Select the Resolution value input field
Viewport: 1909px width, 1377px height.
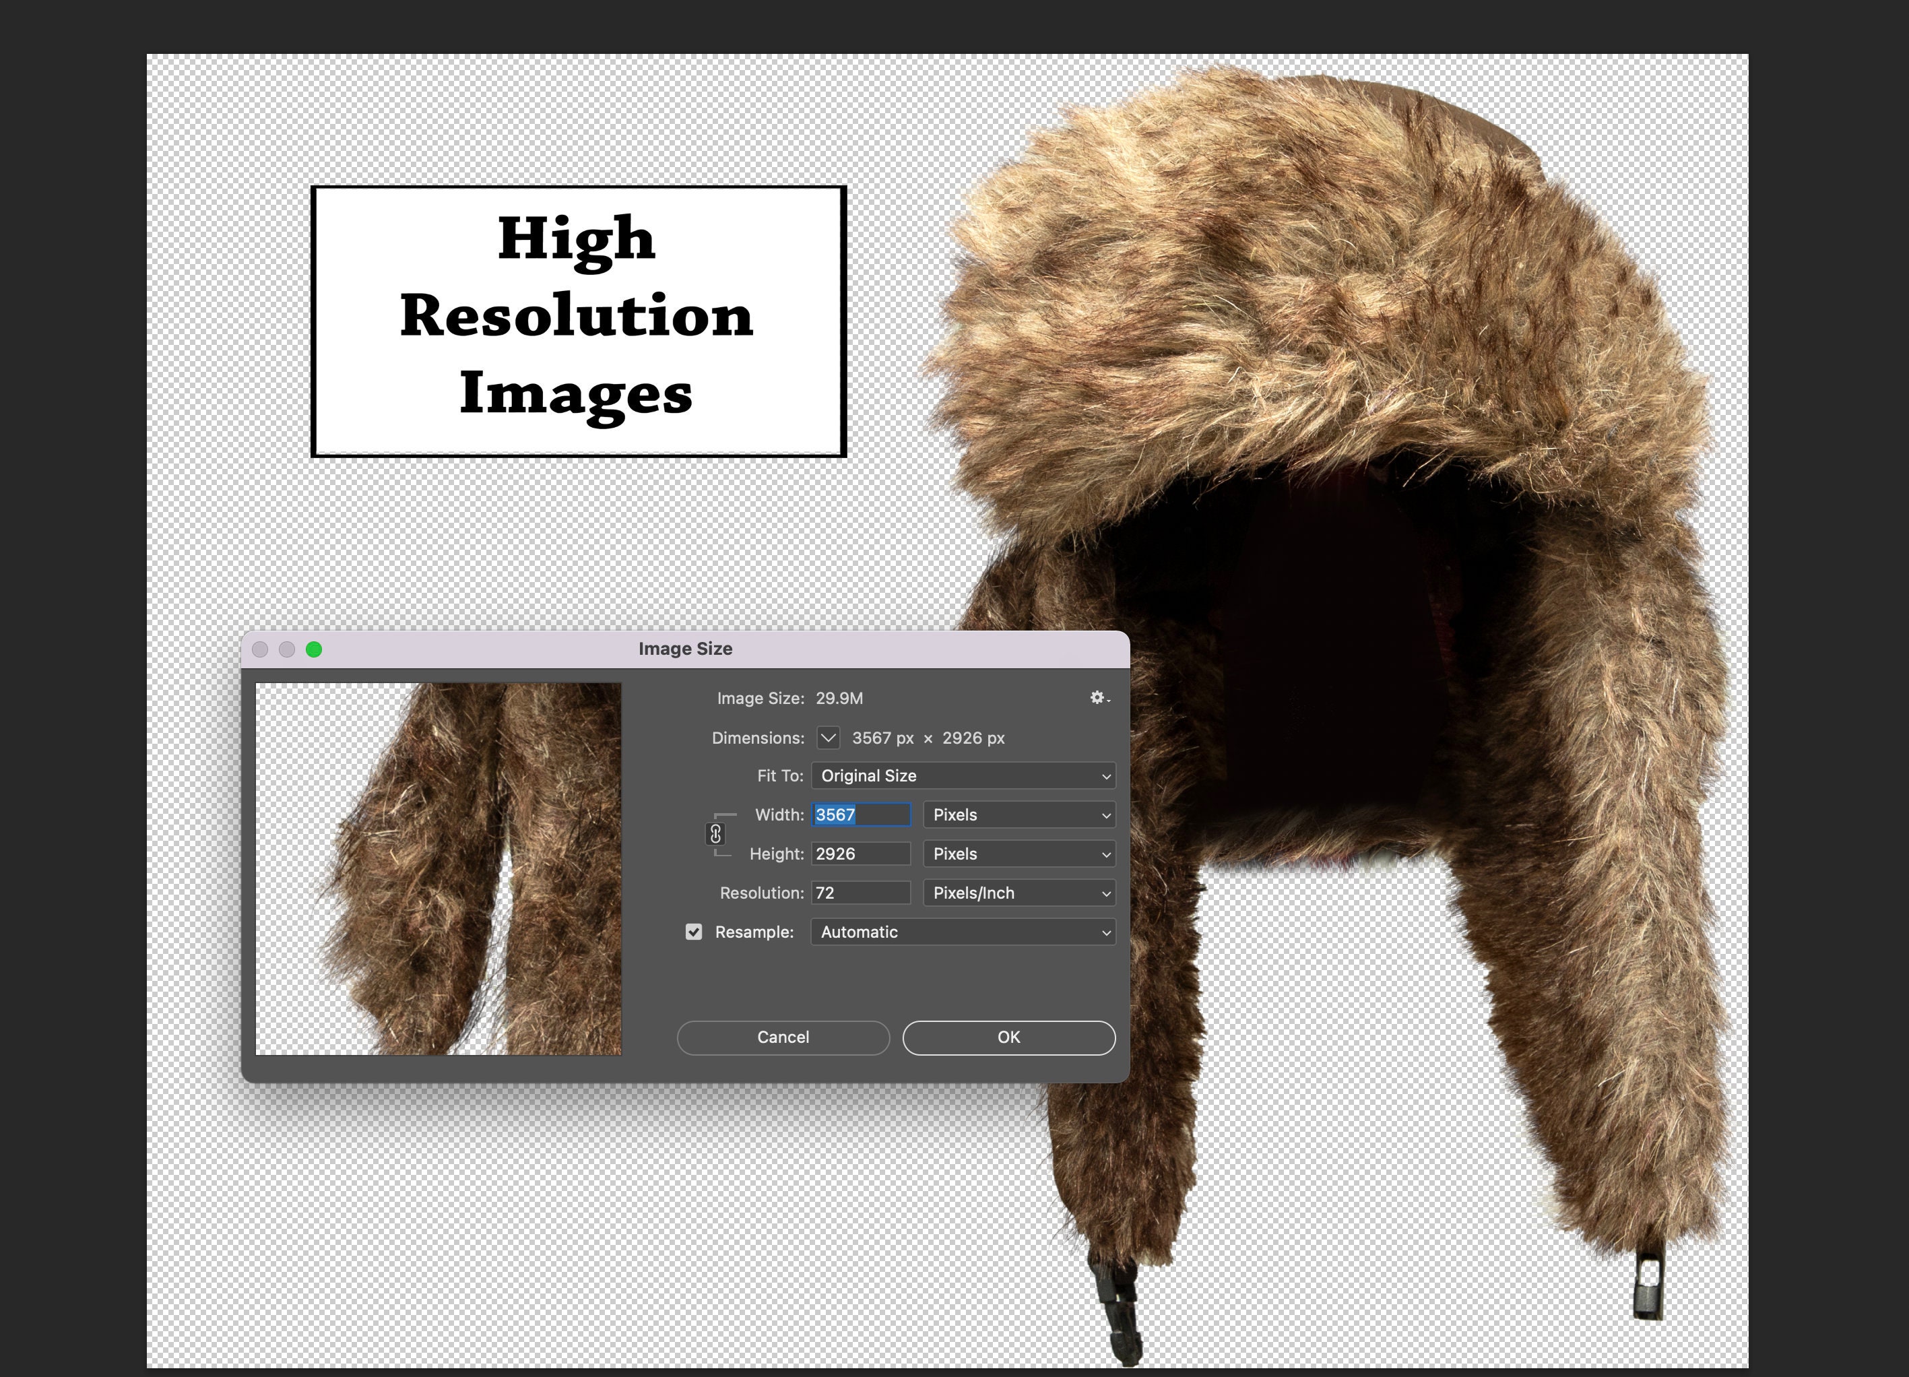coord(860,893)
